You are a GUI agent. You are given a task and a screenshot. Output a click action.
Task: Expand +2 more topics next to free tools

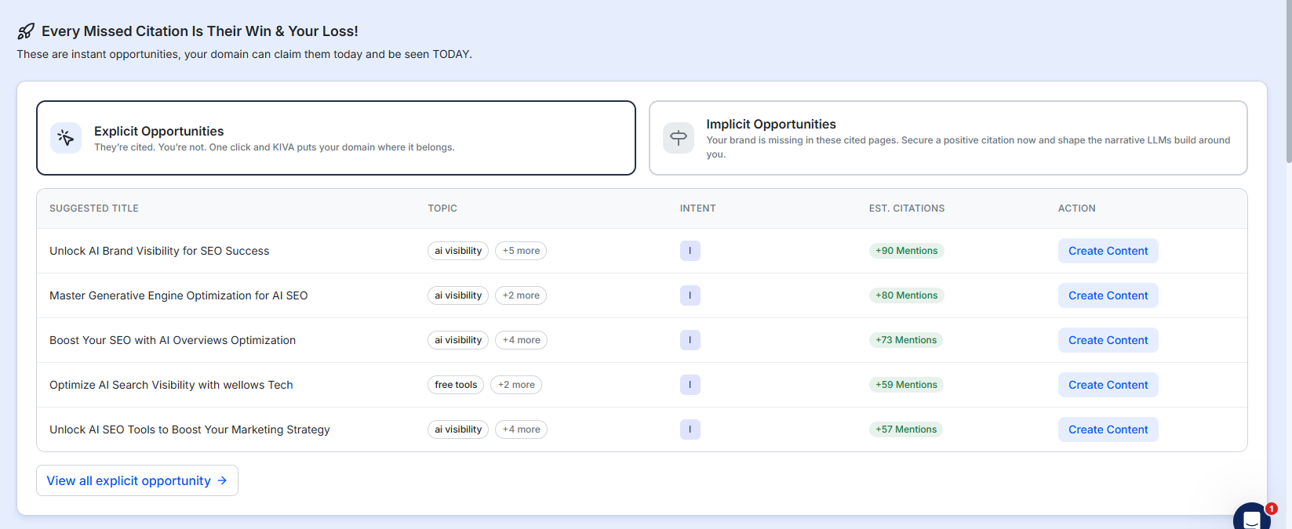(516, 385)
